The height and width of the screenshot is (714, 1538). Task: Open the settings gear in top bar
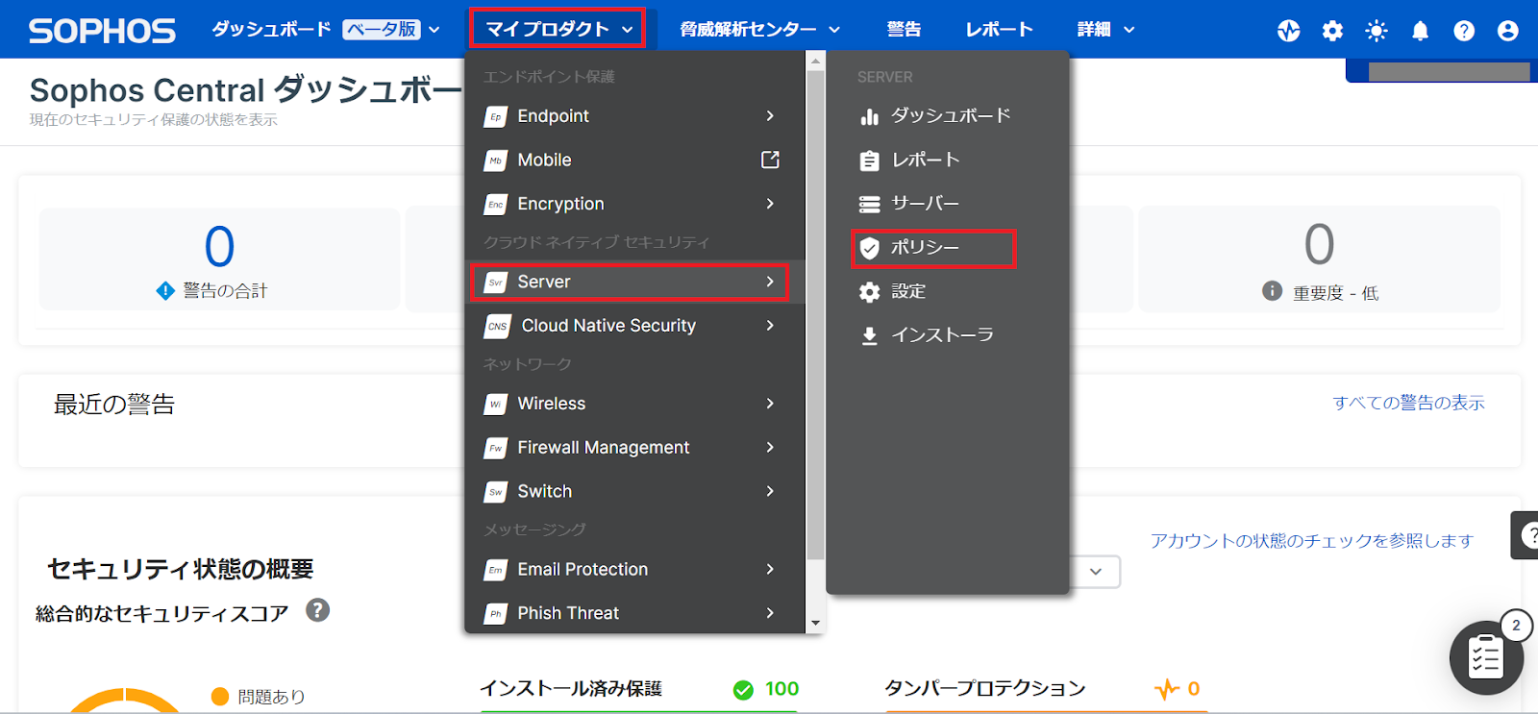coord(1332,31)
